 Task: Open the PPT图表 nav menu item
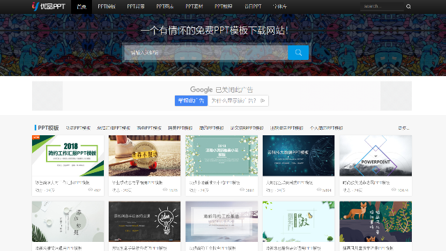[165, 6]
